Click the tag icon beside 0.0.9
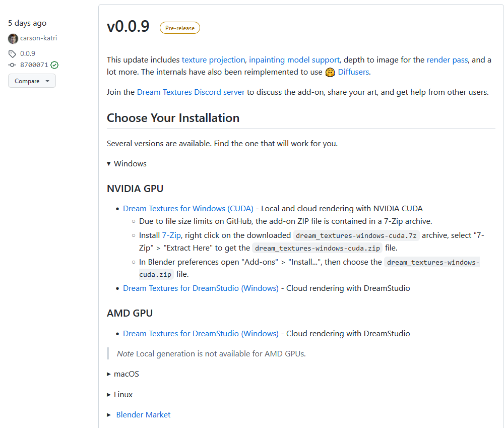 pos(13,53)
